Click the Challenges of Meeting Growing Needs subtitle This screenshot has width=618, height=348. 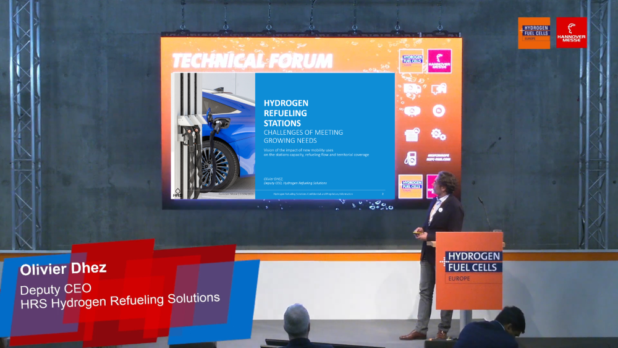(303, 137)
